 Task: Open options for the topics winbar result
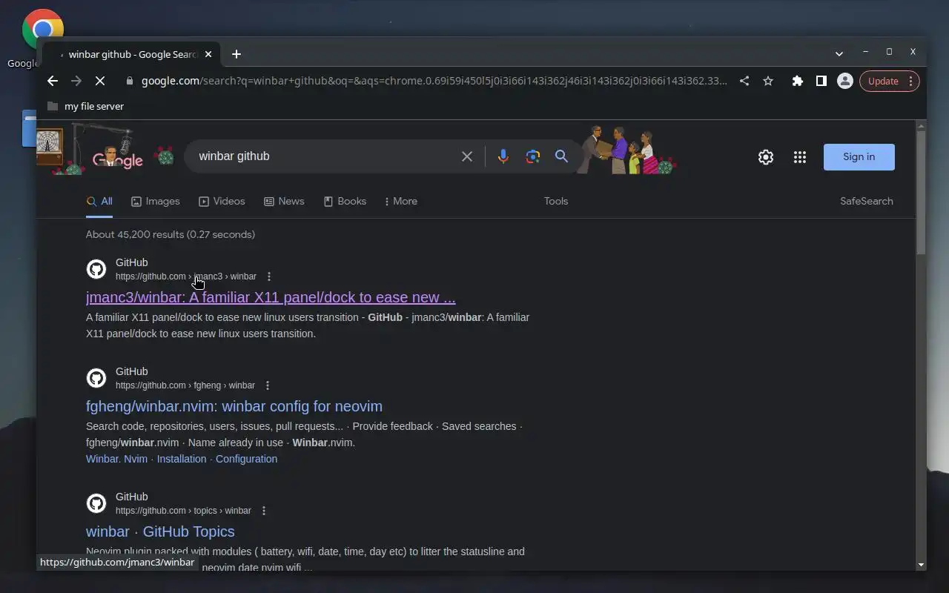pos(264,511)
